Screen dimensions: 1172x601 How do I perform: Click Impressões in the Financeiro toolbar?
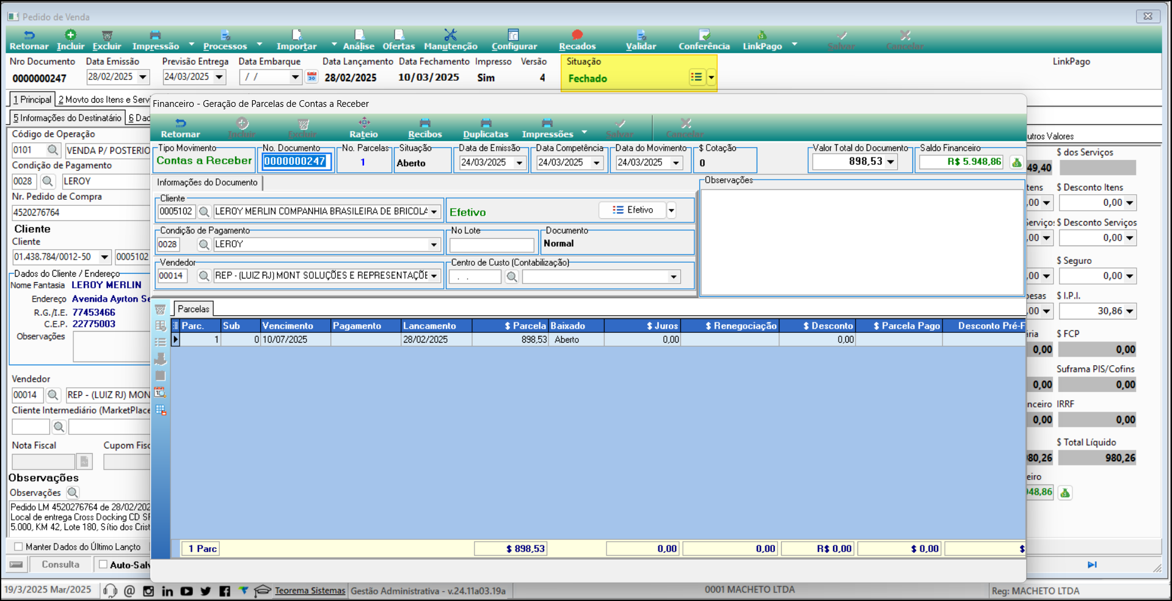coord(547,128)
